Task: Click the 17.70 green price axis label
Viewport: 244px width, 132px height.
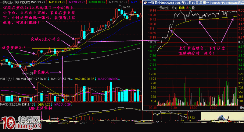Action: click(x=152, y=60)
